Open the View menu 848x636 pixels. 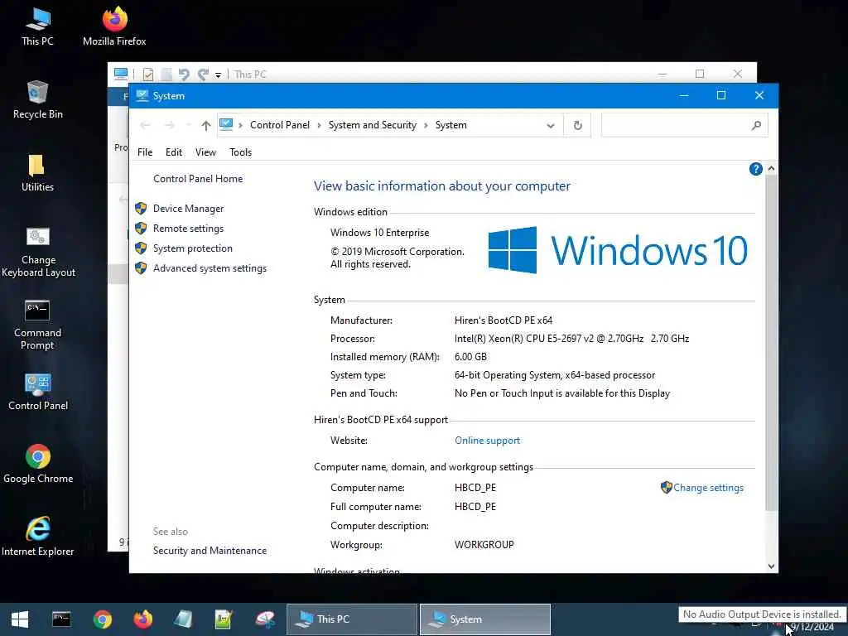point(205,152)
